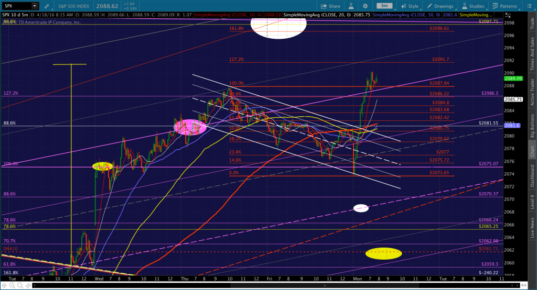Click the SimpleMovingAvg (CLOSE, 50, 0) label
Screen dimensions: 537x290
tap(406, 15)
